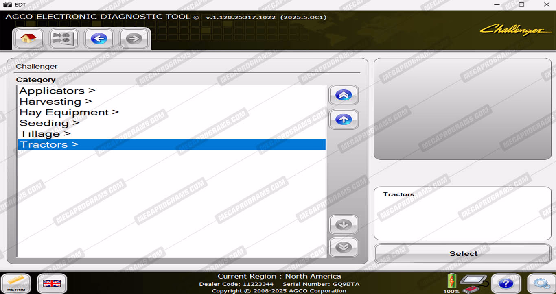This screenshot has height=294, width=556.
Task: Select the highlighted Tractors category row
Action: tap(172, 144)
